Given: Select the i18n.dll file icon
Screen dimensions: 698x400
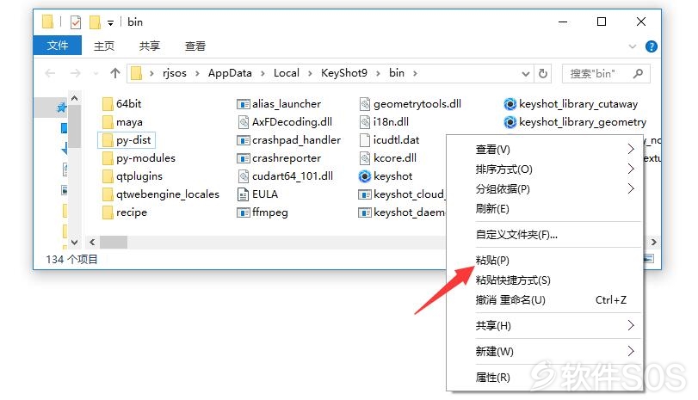Looking at the screenshot, I should point(365,122).
